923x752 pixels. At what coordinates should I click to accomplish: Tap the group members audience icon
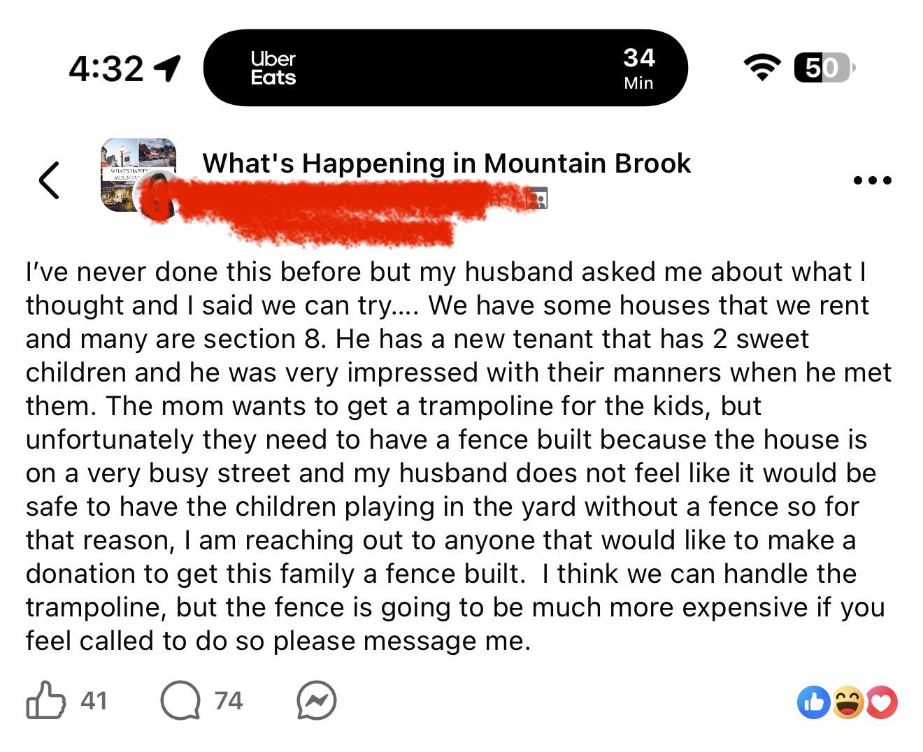[x=537, y=198]
